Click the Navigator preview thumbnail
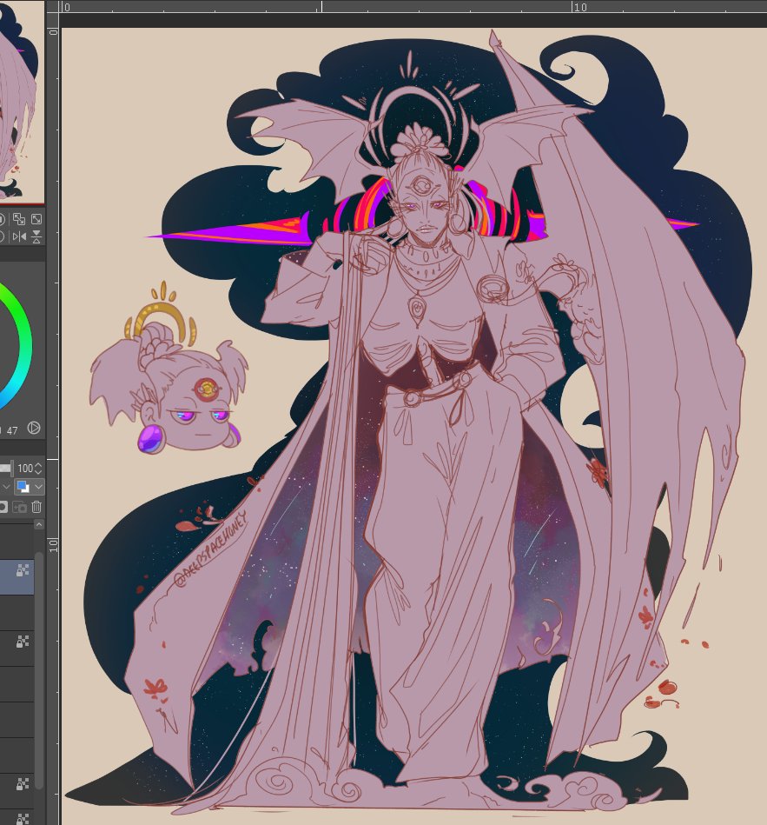The width and height of the screenshot is (767, 825). [x=22, y=100]
